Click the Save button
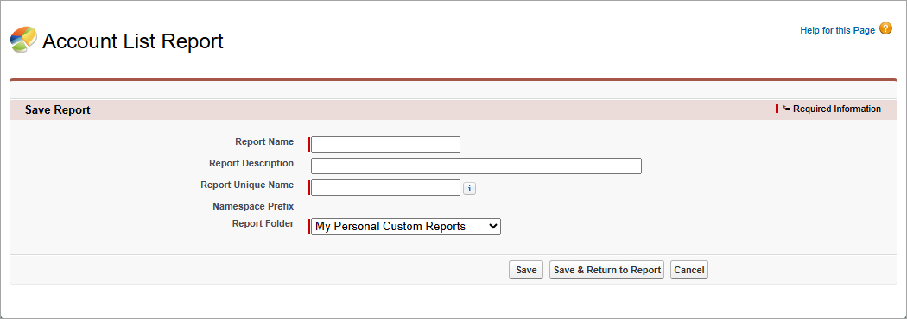 (526, 270)
